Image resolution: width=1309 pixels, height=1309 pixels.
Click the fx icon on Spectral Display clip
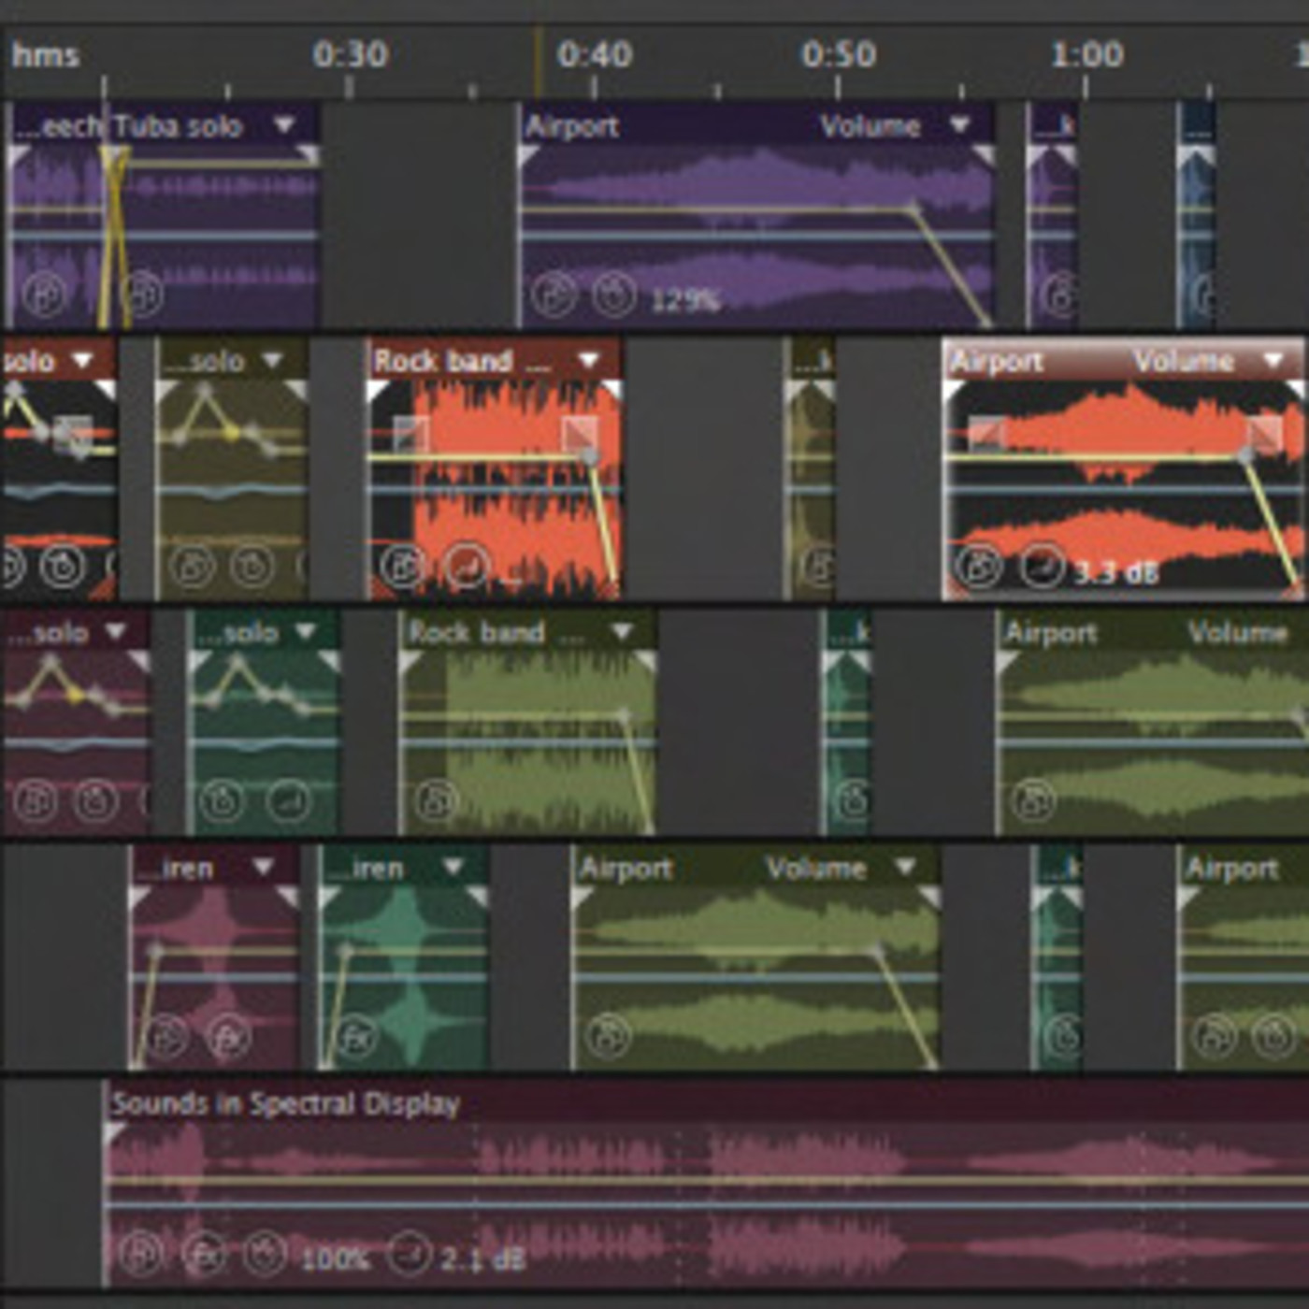click(x=204, y=1255)
